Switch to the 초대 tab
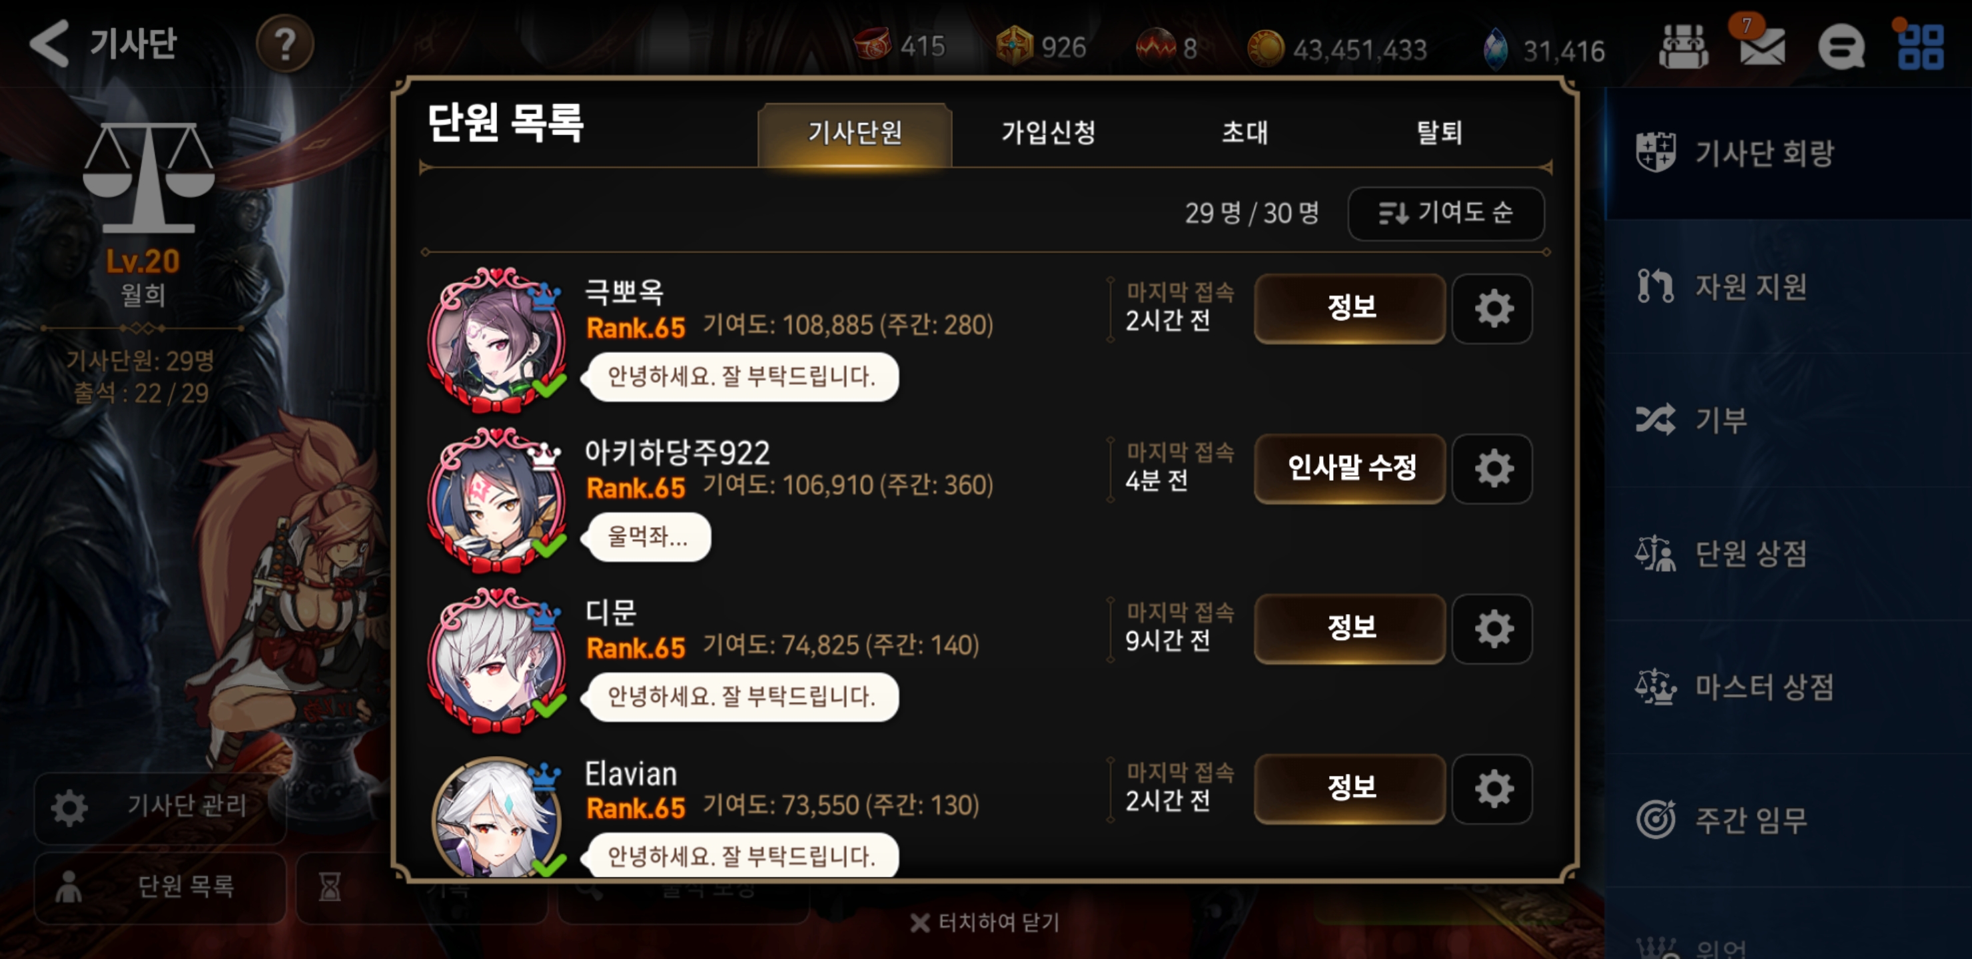The image size is (1972, 959). [x=1244, y=133]
